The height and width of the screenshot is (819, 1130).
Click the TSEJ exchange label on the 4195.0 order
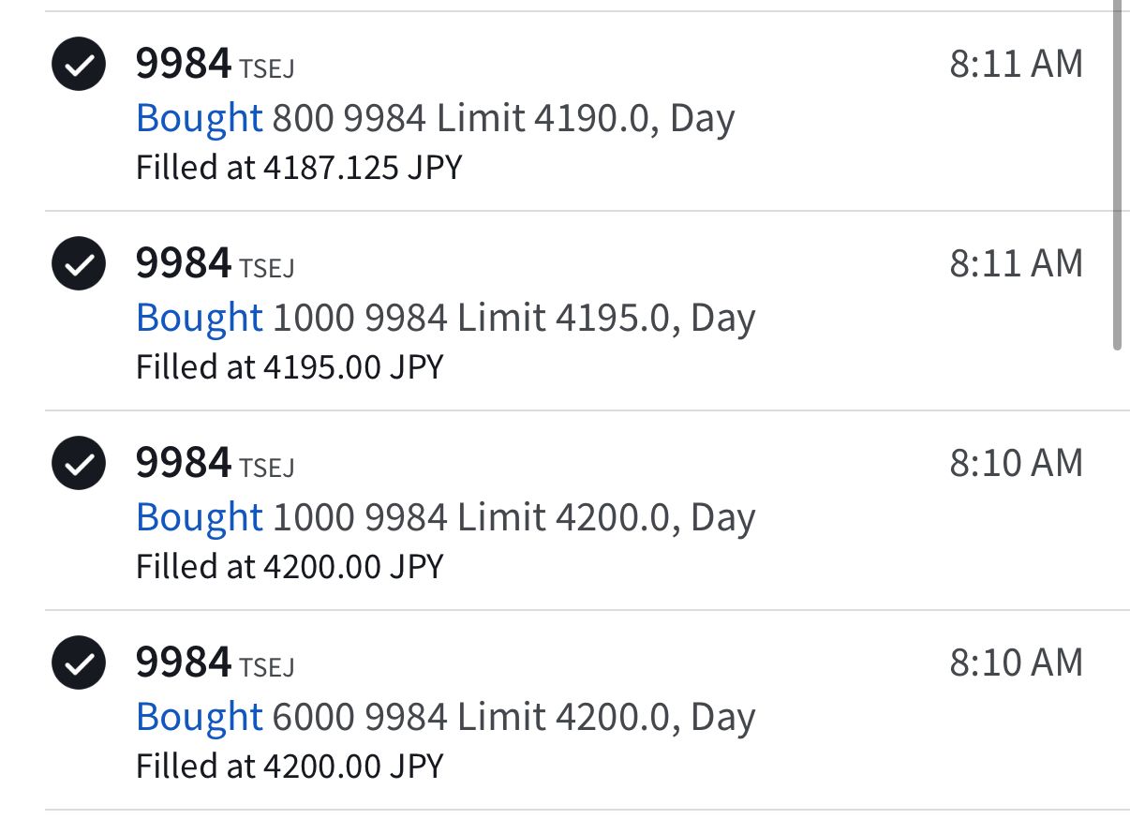(x=267, y=268)
